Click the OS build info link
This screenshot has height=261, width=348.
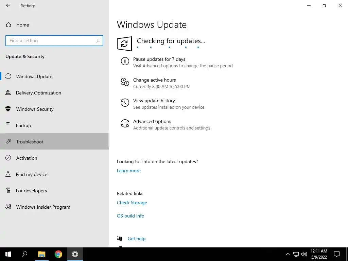pos(130,216)
